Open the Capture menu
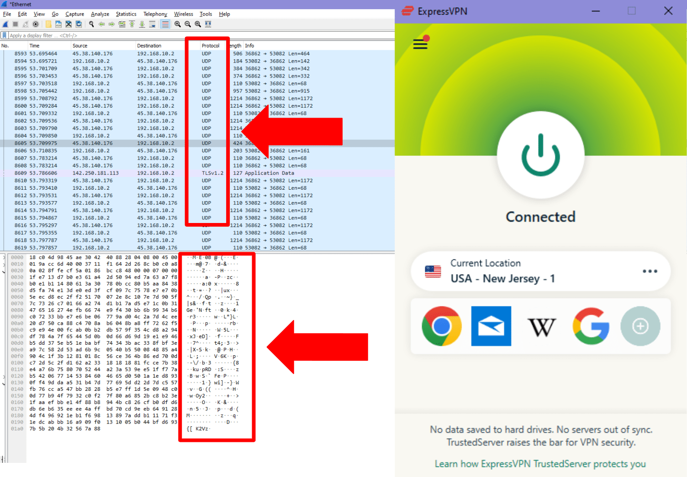687x477 pixels. tap(75, 14)
